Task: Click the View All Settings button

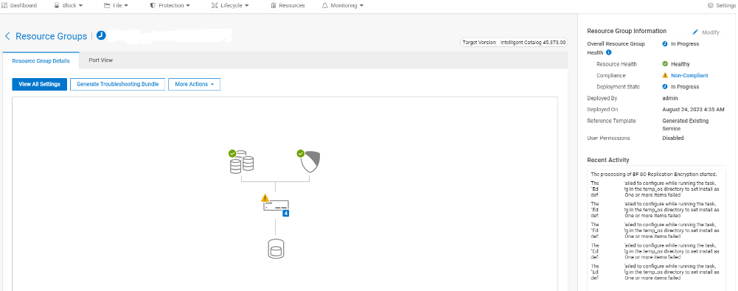Action: (40, 84)
